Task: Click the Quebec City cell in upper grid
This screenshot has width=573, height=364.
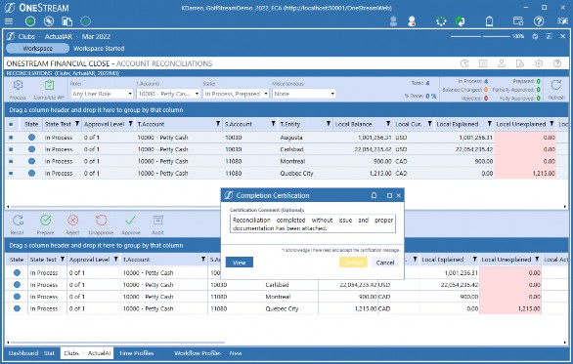Action: pos(296,174)
